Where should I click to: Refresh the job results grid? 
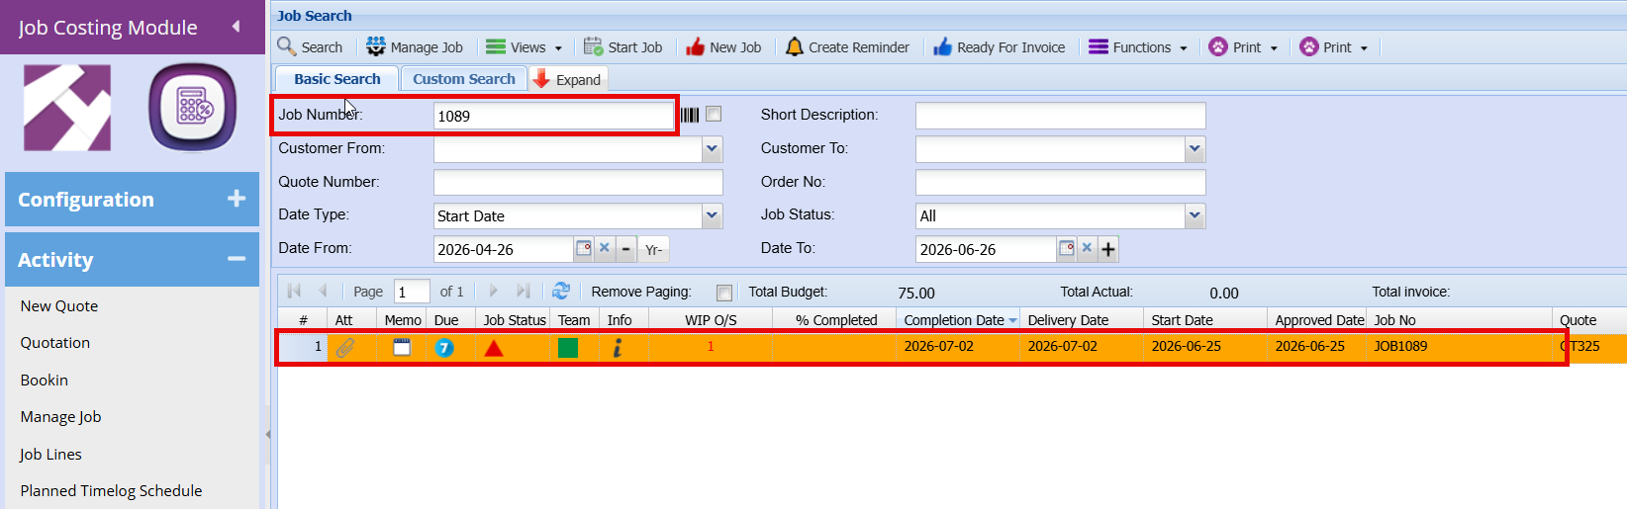(x=561, y=291)
